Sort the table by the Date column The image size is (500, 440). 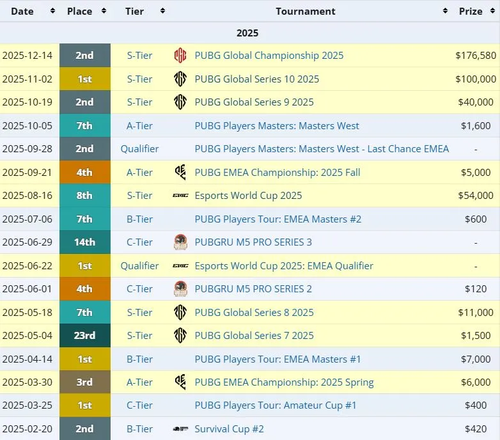pyautogui.click(x=53, y=11)
